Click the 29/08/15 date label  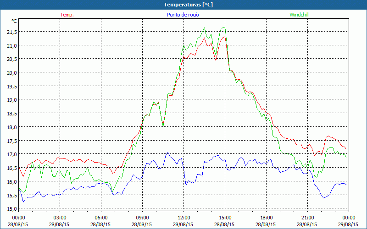[348, 224]
